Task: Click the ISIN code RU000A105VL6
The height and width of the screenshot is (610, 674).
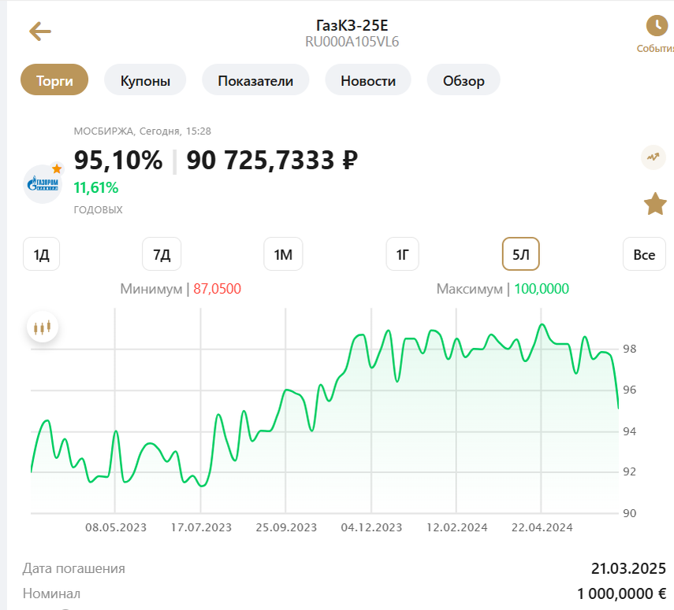Action: click(x=352, y=42)
